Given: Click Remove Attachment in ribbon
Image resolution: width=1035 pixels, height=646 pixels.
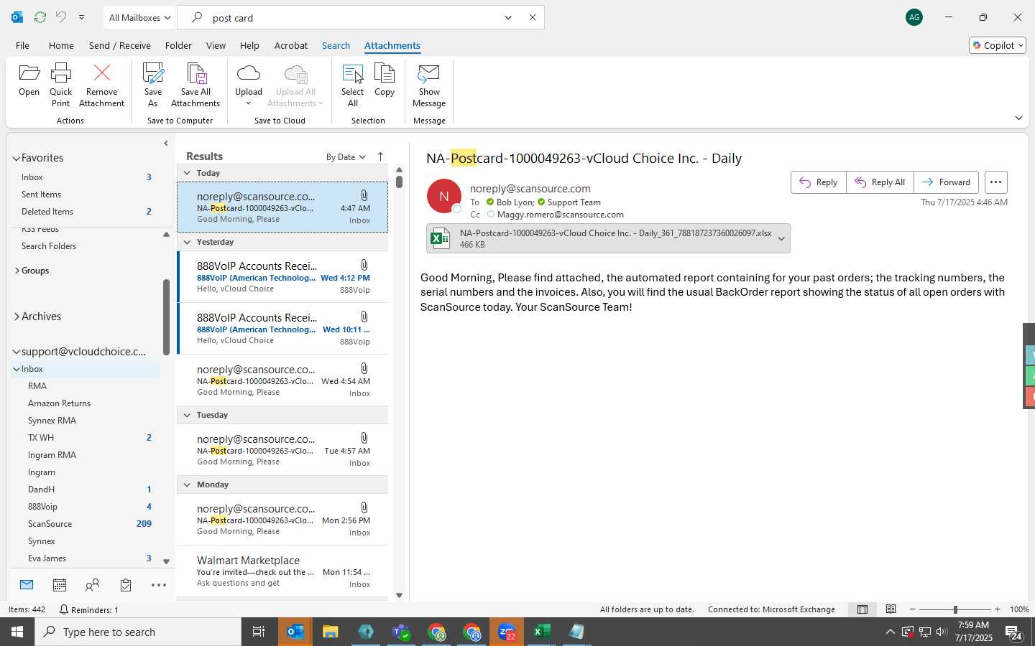Looking at the screenshot, I should pyautogui.click(x=101, y=85).
